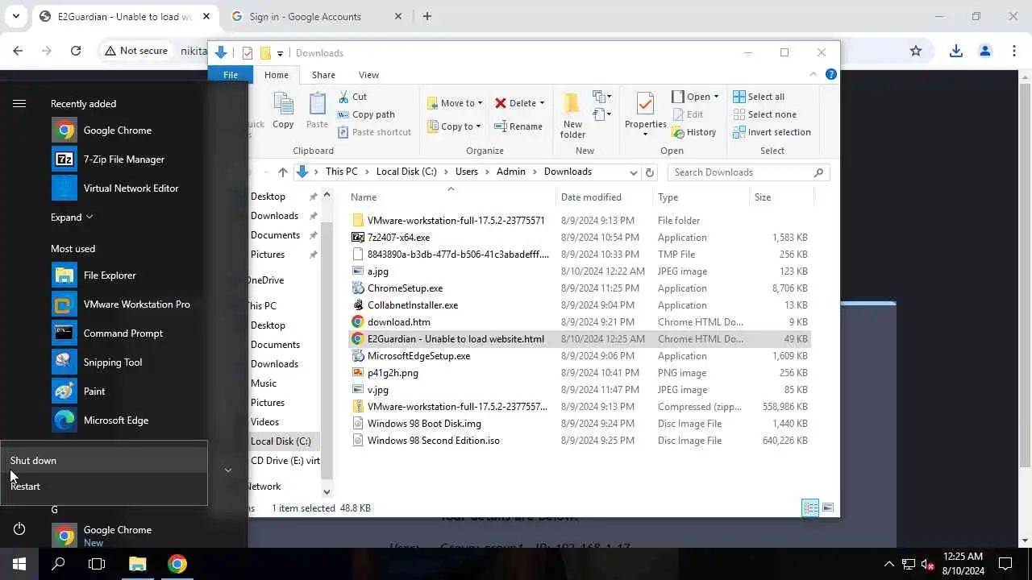Click the taskbar Search icon
Image resolution: width=1032 pixels, height=580 pixels.
pyautogui.click(x=58, y=564)
